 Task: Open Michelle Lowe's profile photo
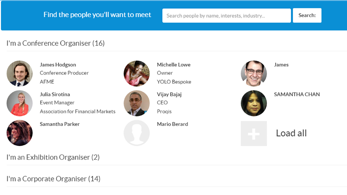[x=137, y=73]
